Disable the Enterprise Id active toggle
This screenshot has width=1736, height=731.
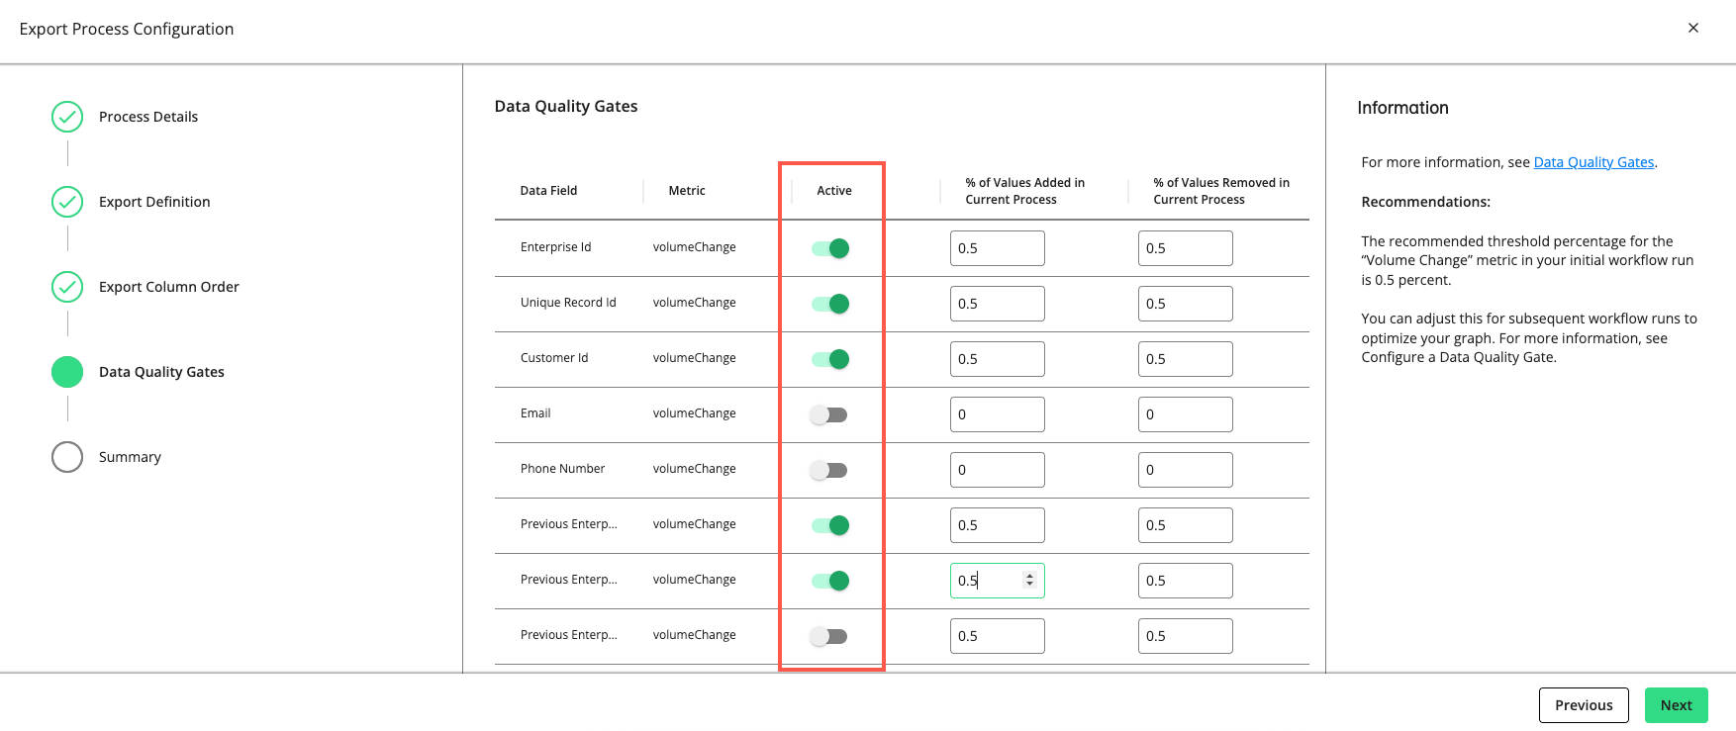(830, 248)
